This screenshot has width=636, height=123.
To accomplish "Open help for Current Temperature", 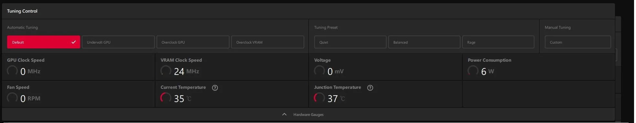I will coord(215,88).
